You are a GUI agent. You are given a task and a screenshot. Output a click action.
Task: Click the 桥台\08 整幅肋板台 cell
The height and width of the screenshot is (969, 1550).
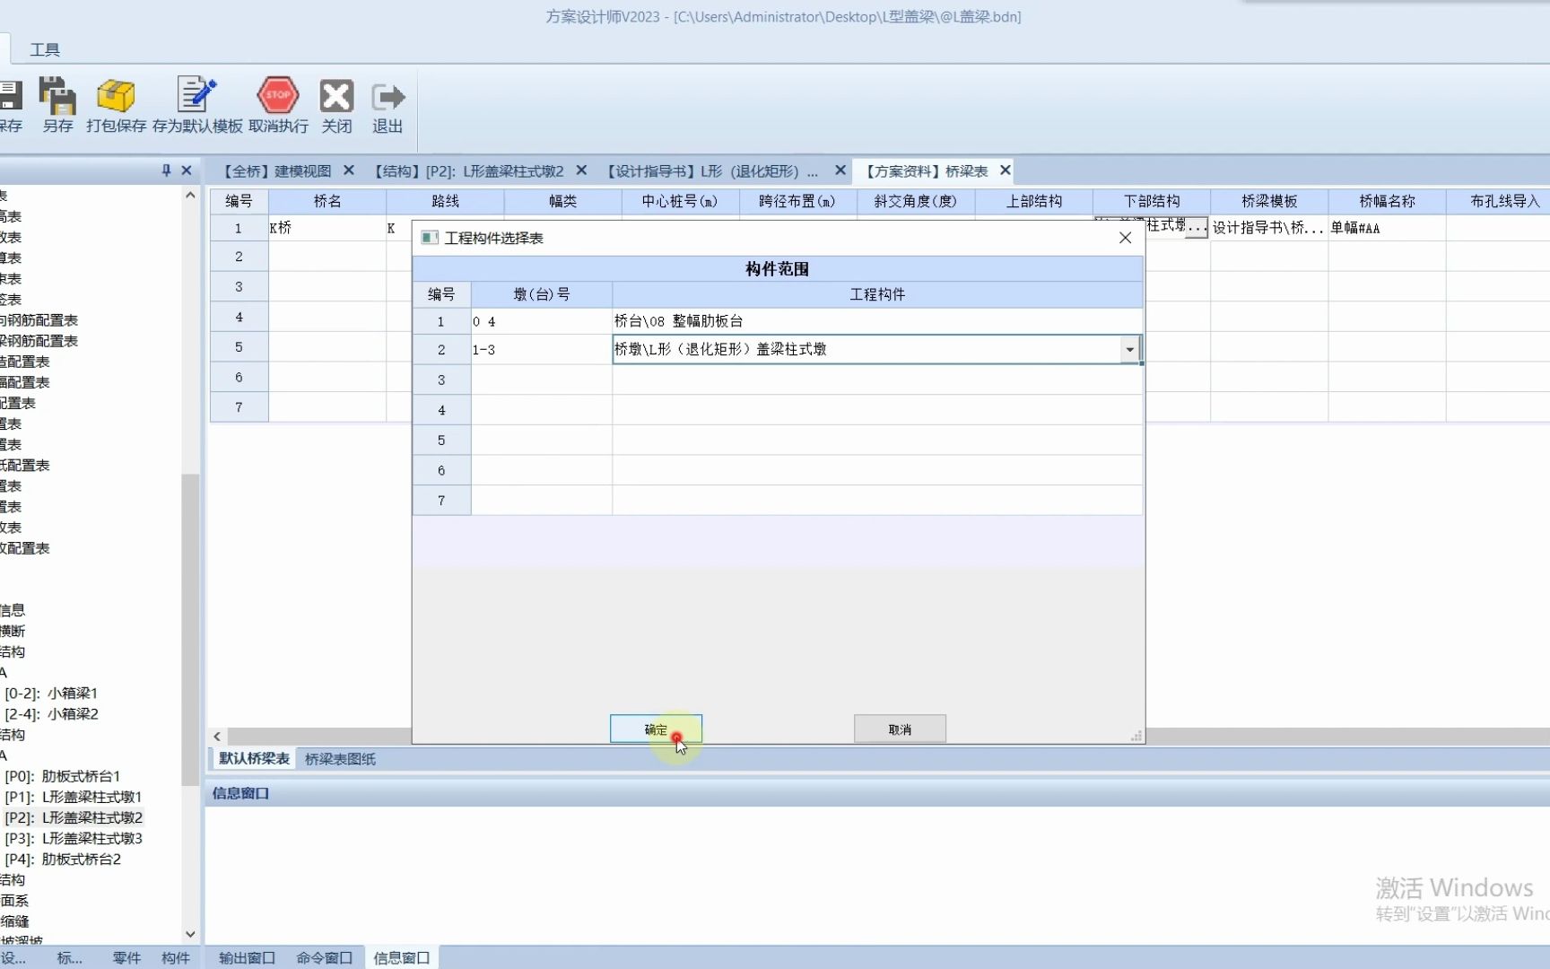pyautogui.click(x=877, y=321)
